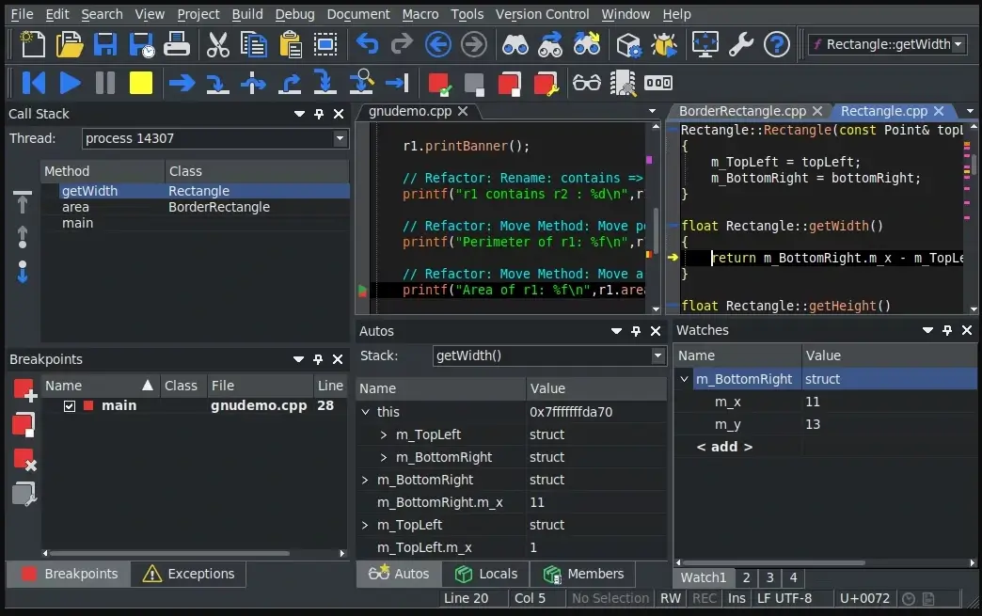Select the main row in Call Stack
Screen dimensions: 982x616
195,224
